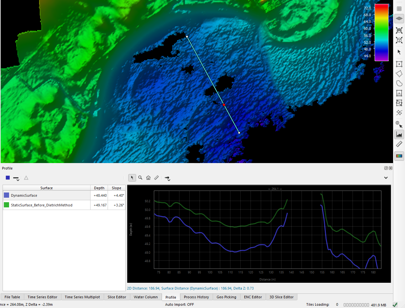Screen dimensions: 405x308
Task: Expand the chevron at Profile toolbar's right end
Action: 386,178
